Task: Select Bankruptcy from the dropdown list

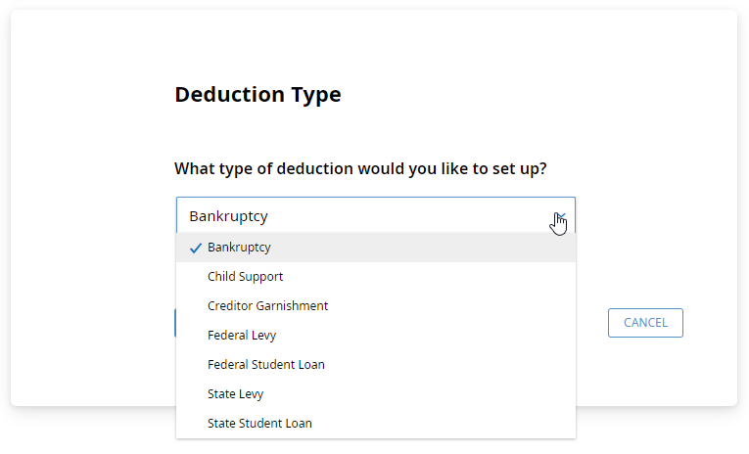Action: (x=239, y=248)
